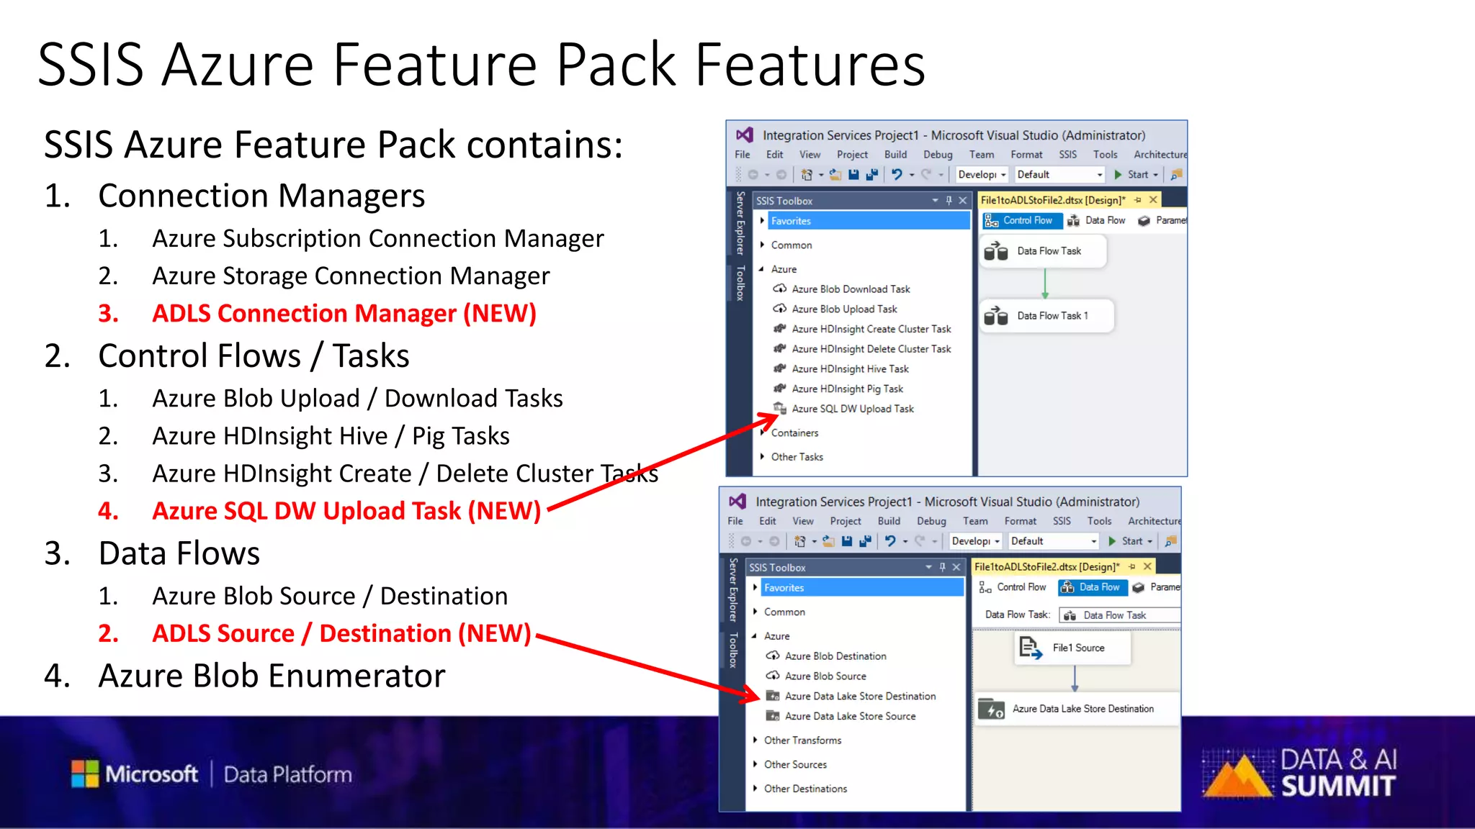The width and height of the screenshot is (1475, 829).
Task: Collapse Azure group in lower window toolbox
Action: coord(755,636)
